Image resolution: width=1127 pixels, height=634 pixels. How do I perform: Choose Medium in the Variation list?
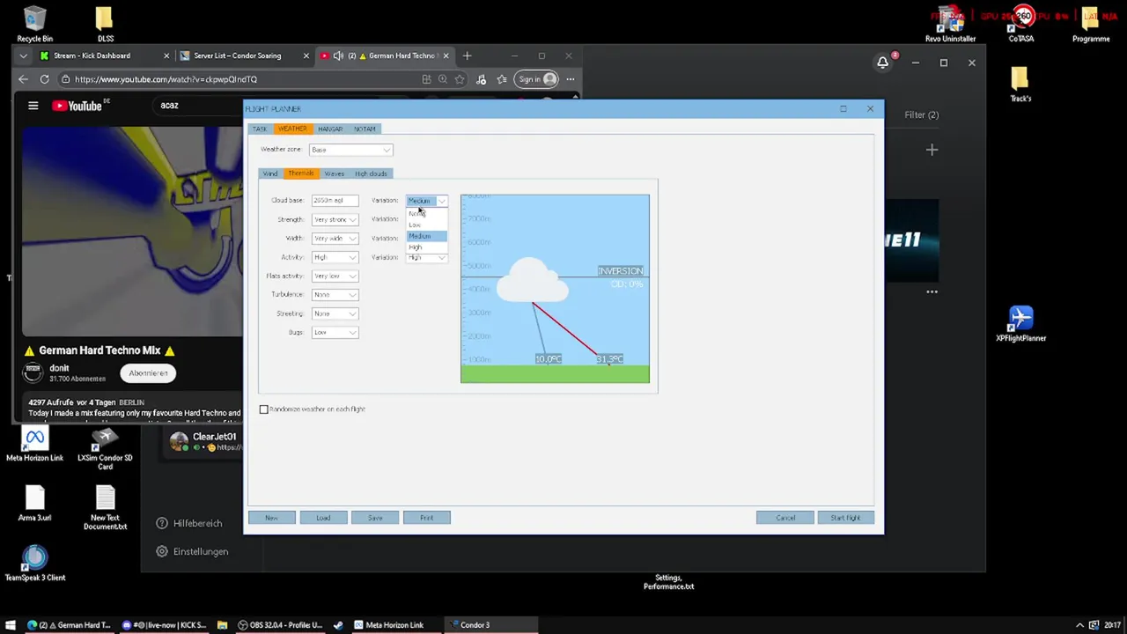pos(427,236)
